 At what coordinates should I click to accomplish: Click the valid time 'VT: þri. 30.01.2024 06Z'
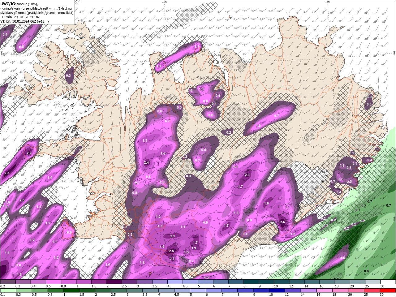click(18, 21)
